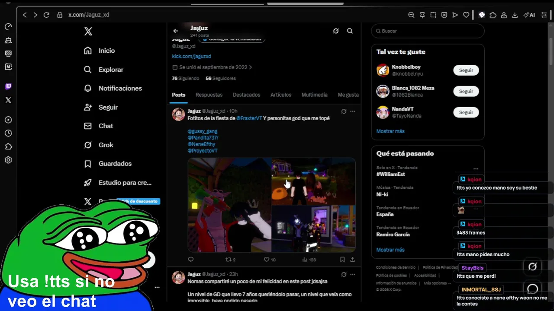This screenshot has width=554, height=311.
Task: Open GX Control speedometer in the browser sidebar
Action: (8, 27)
